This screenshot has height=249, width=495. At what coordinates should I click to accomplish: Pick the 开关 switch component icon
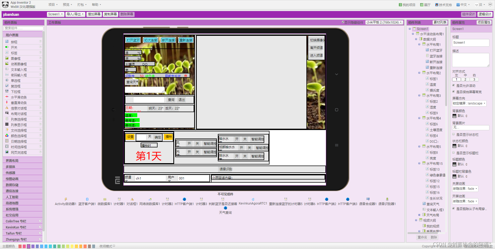point(7,47)
